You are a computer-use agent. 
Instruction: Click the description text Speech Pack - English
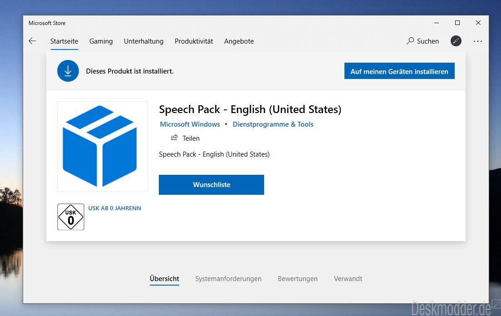coord(214,154)
